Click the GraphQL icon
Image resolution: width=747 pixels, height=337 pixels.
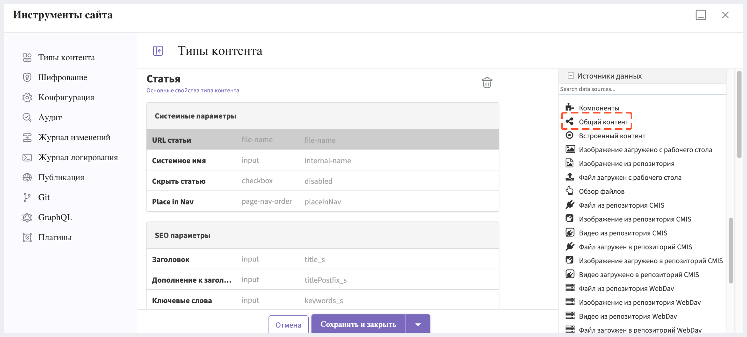[x=27, y=217]
